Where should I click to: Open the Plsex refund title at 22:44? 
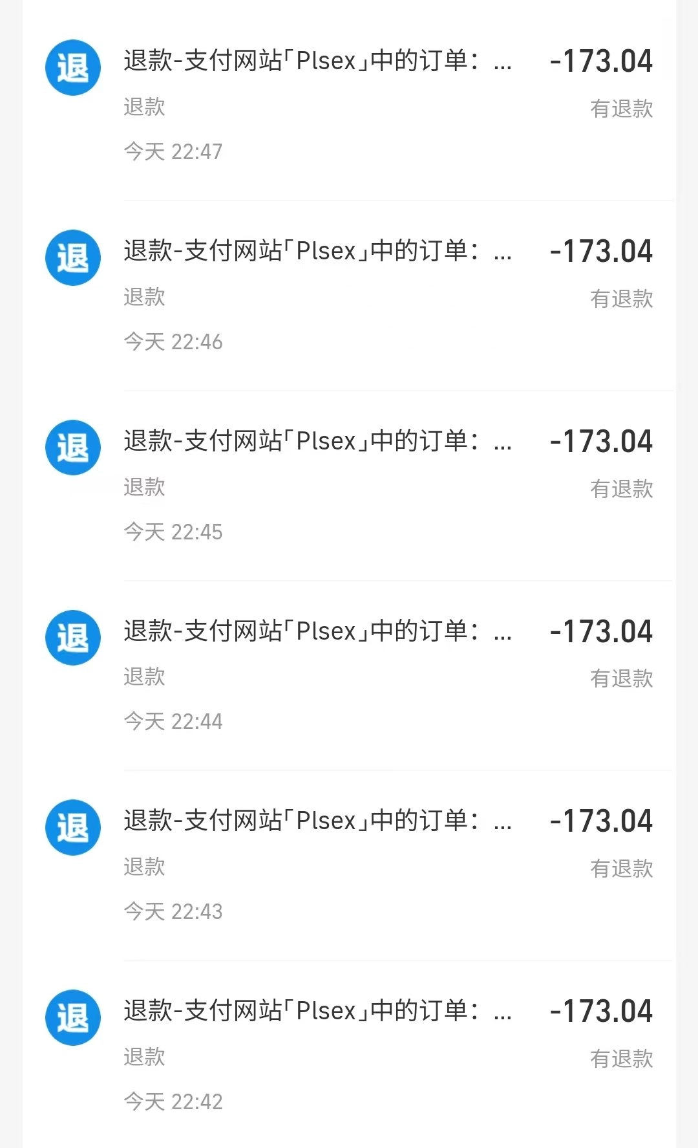(317, 631)
